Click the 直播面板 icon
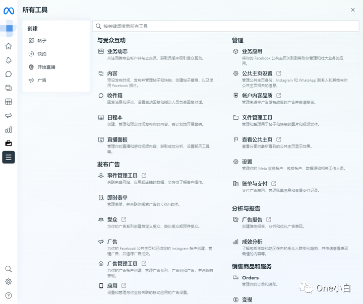Image resolution: width=363 pixels, height=304 pixels. tap(101, 139)
